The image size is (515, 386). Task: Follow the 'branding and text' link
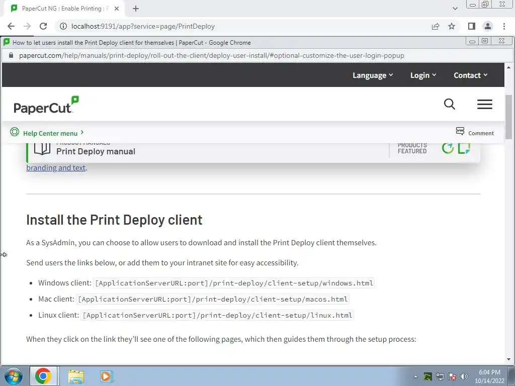[56, 168]
